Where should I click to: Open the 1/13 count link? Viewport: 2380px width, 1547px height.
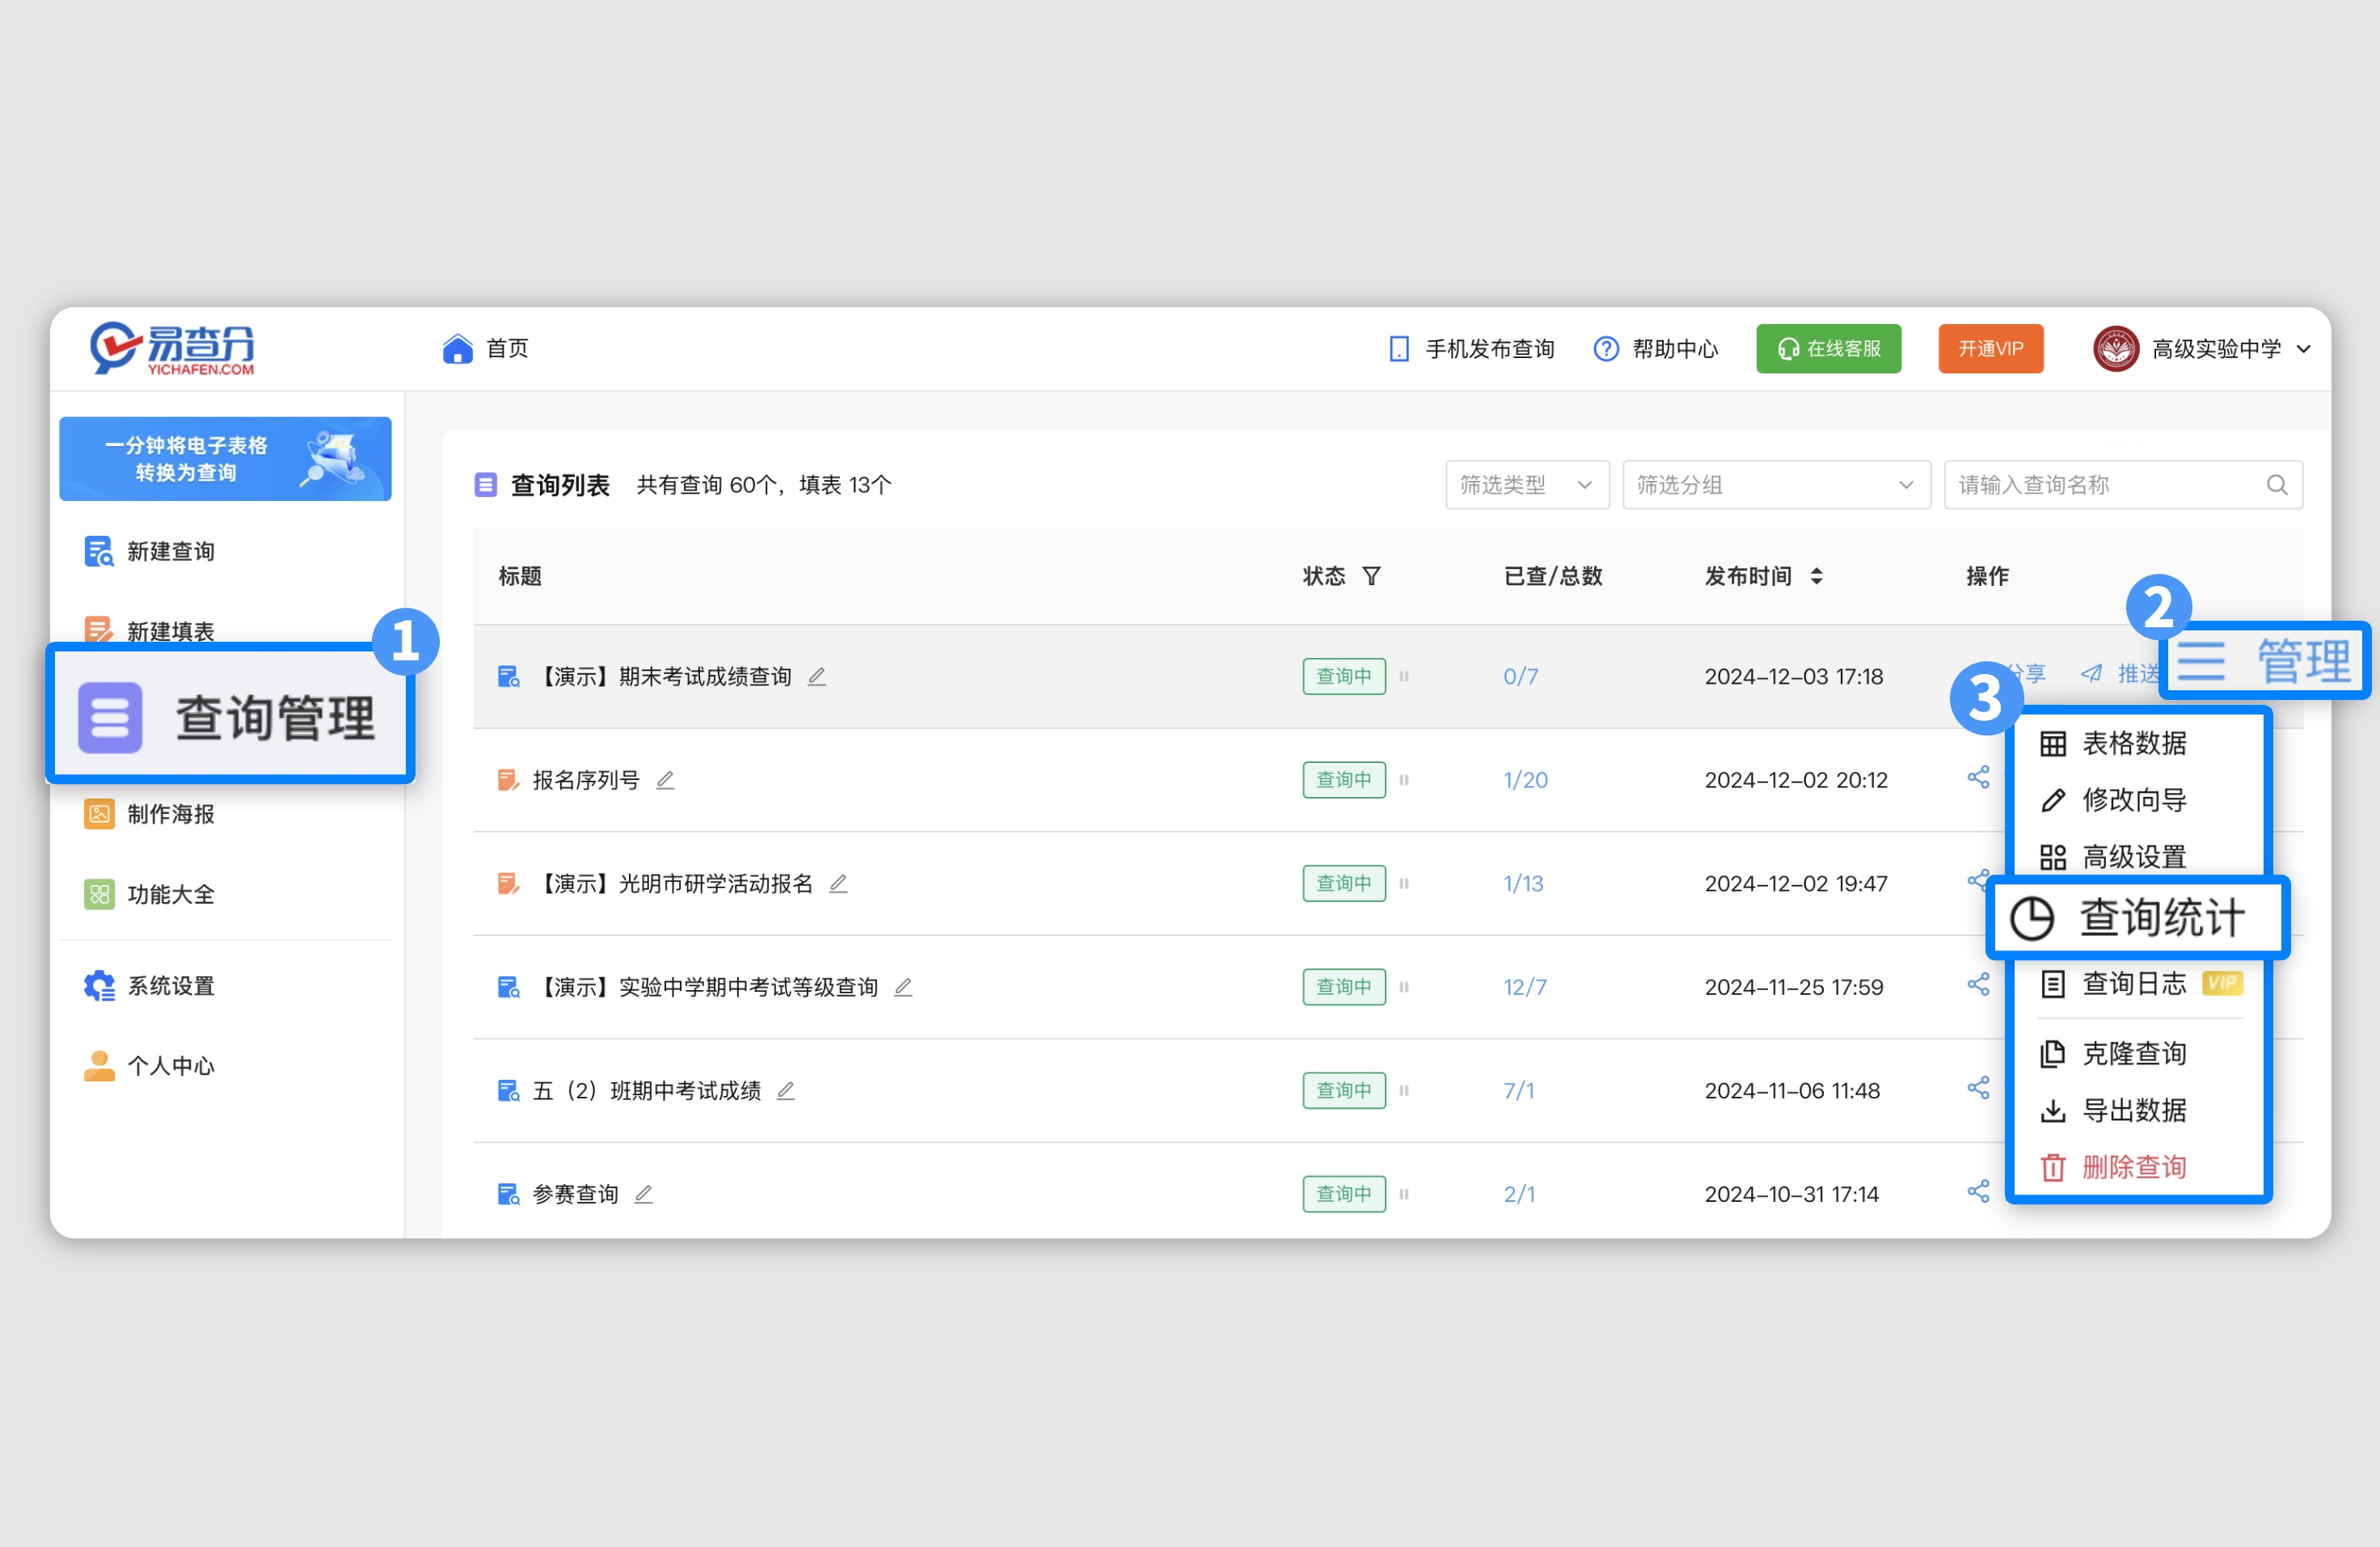coord(1523,884)
